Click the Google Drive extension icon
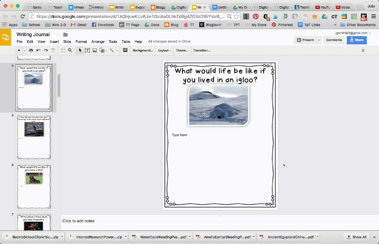The image size is (379, 244). 324,16
